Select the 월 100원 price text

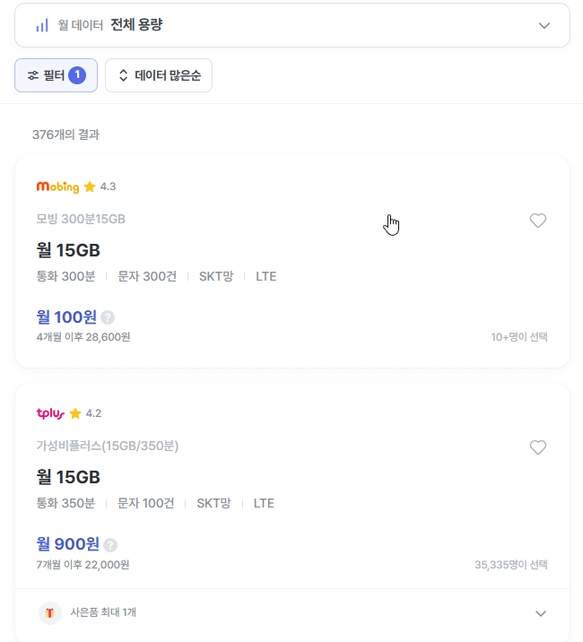[x=66, y=317]
